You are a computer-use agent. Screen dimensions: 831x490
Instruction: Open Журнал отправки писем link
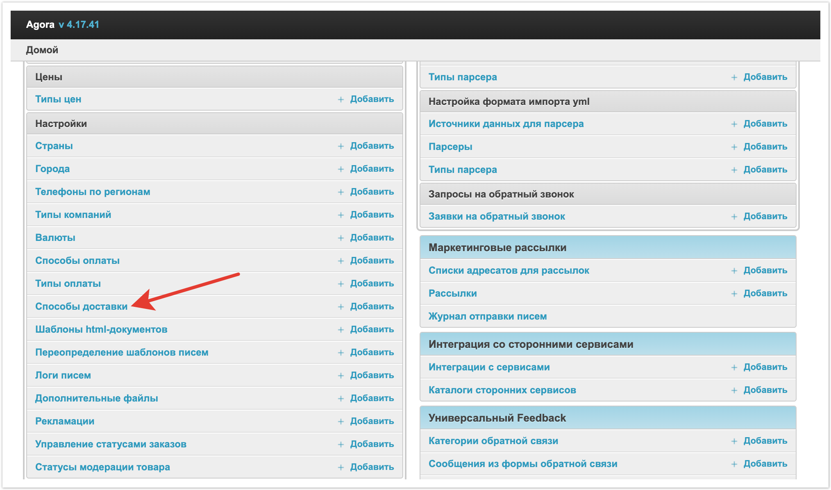click(487, 316)
